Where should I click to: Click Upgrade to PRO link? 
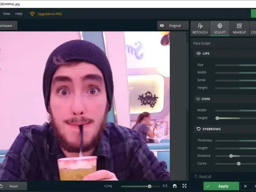[x=50, y=14]
